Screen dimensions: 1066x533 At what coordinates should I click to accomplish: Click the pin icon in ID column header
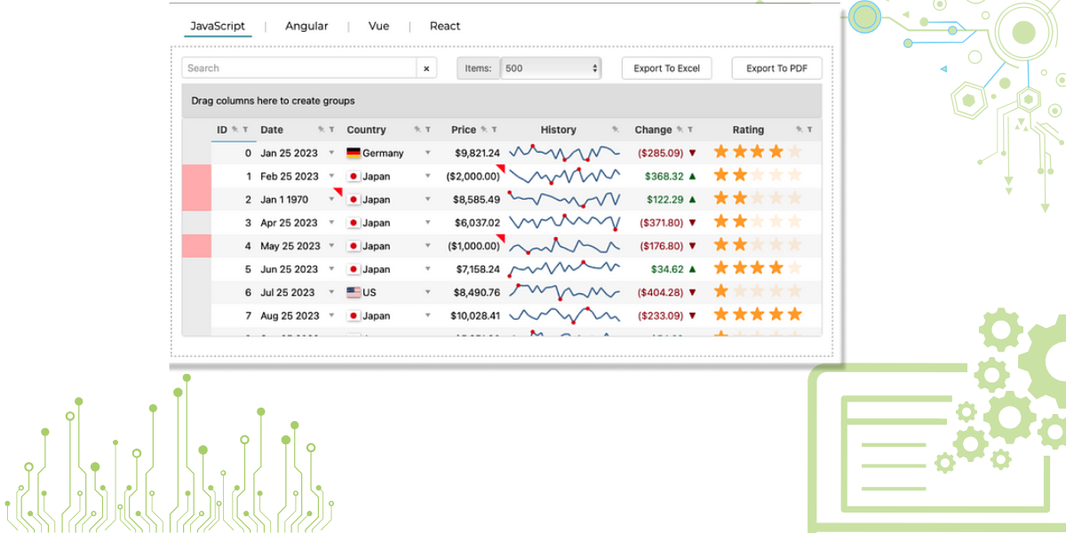point(235,130)
